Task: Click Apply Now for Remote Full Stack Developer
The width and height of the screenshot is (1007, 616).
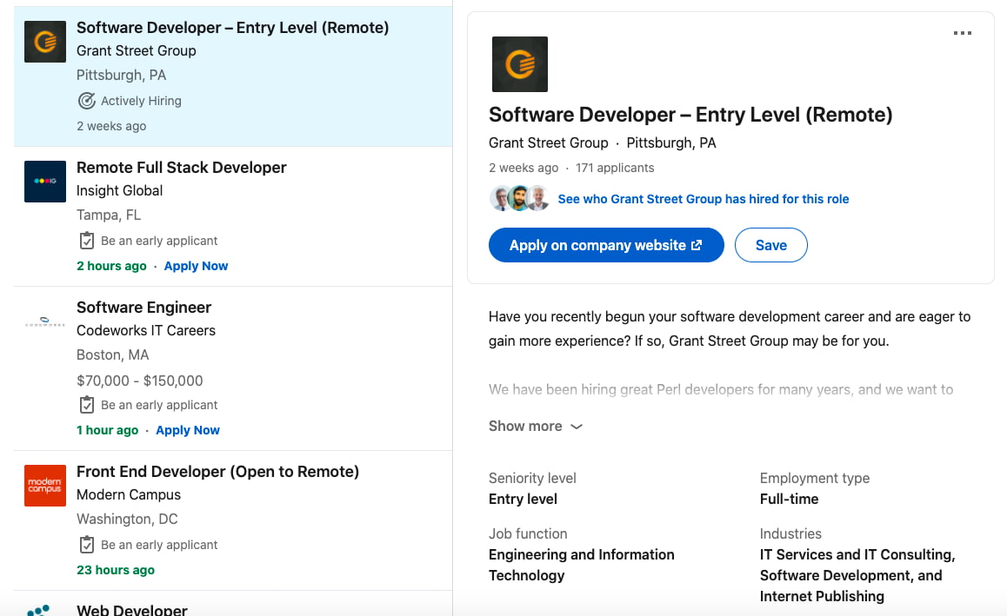Action: pyautogui.click(x=196, y=265)
